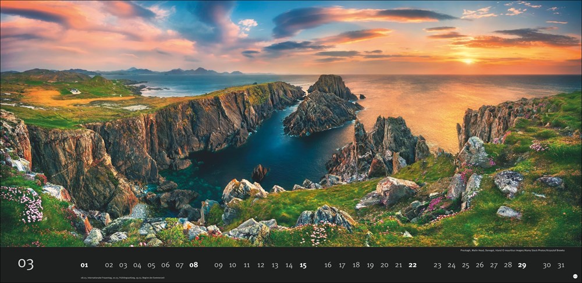Select the bold date 22
The height and width of the screenshot is (283, 582).
412,265
